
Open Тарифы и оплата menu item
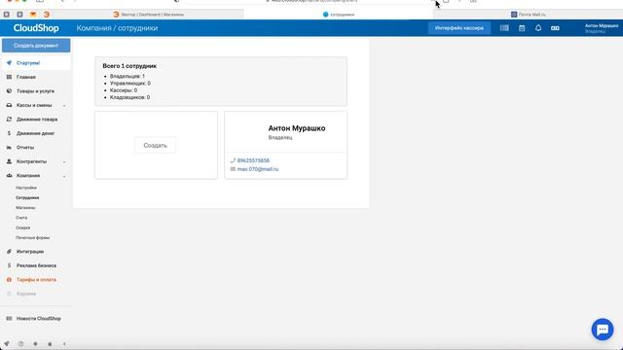click(x=36, y=280)
